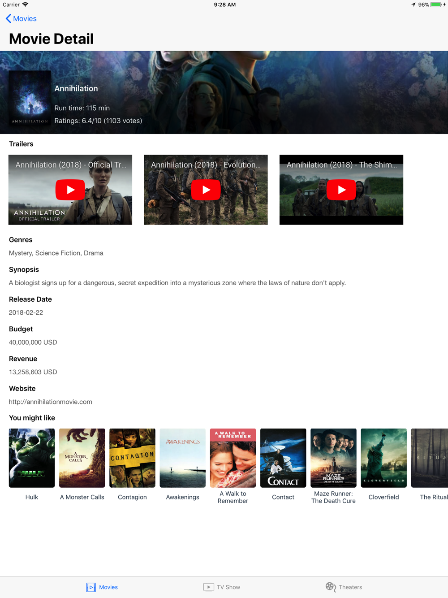Screen dimensions: 448x598
Task: Switch to the TV Show tab
Action: click(x=222, y=587)
